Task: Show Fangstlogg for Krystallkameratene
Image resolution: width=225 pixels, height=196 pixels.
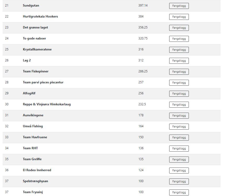Action: 179,50
